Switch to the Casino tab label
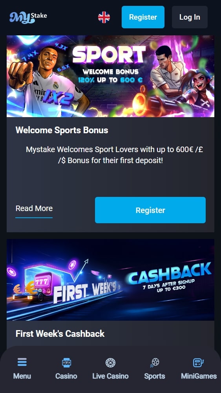 (66, 376)
